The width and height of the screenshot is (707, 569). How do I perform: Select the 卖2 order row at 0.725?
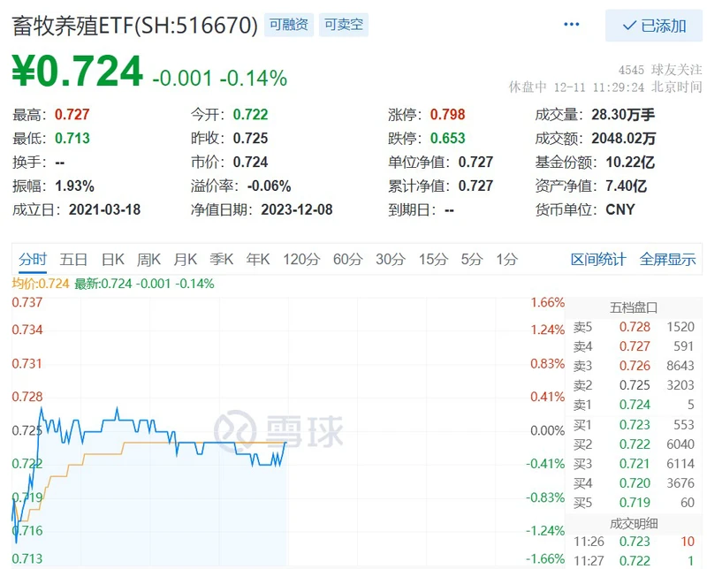click(x=634, y=385)
